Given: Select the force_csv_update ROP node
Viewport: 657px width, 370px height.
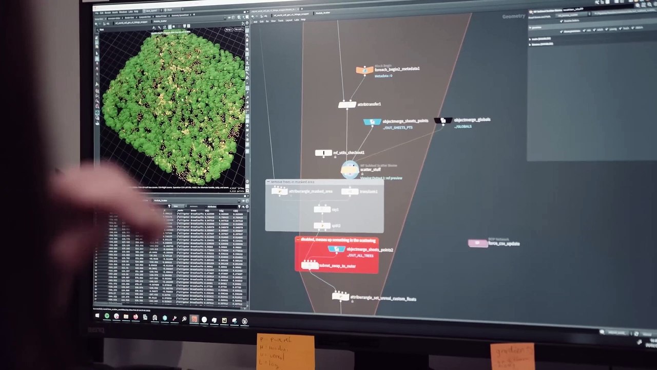Looking at the screenshot, I should (478, 244).
